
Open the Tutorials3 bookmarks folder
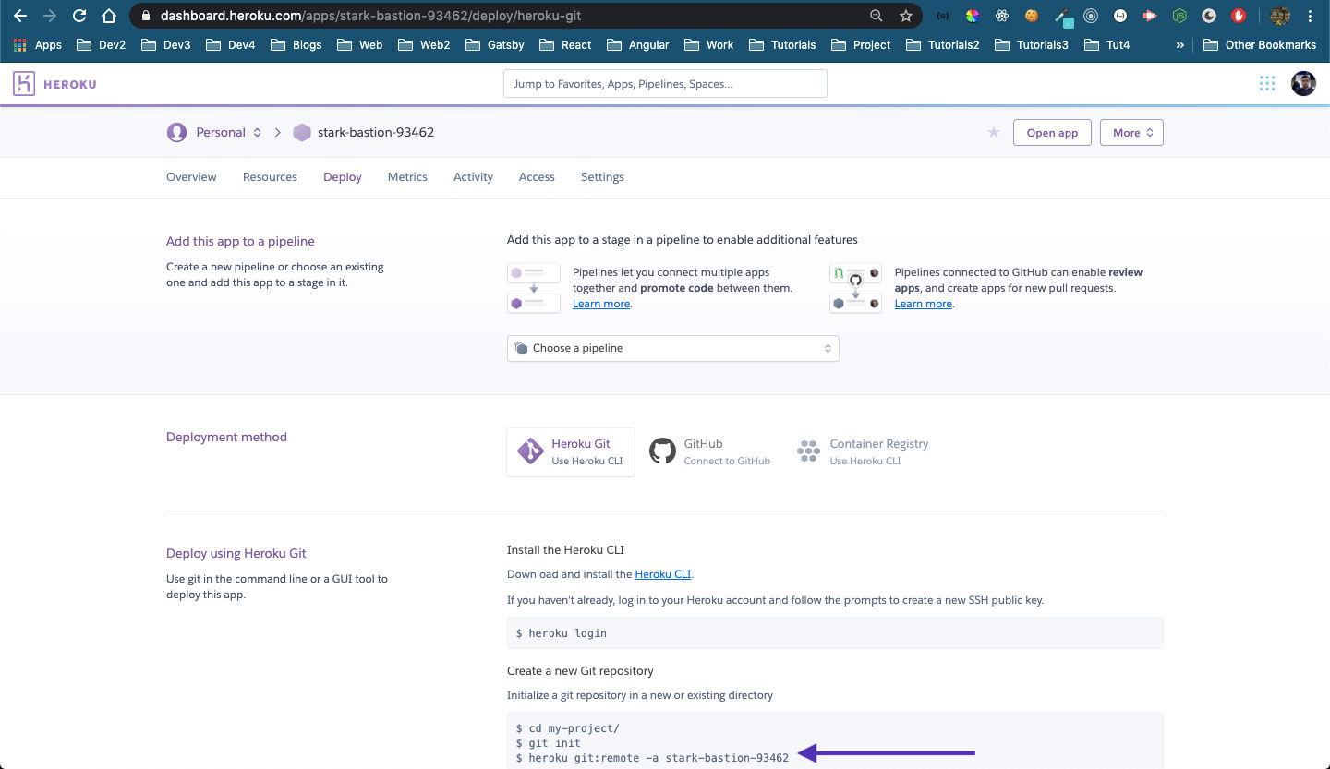[x=1032, y=44]
